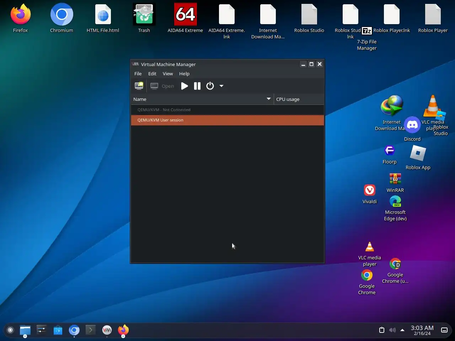Open the 7-Zip File Manager desktop icon

[367, 31]
